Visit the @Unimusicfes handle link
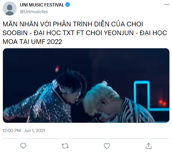 click(34, 12)
